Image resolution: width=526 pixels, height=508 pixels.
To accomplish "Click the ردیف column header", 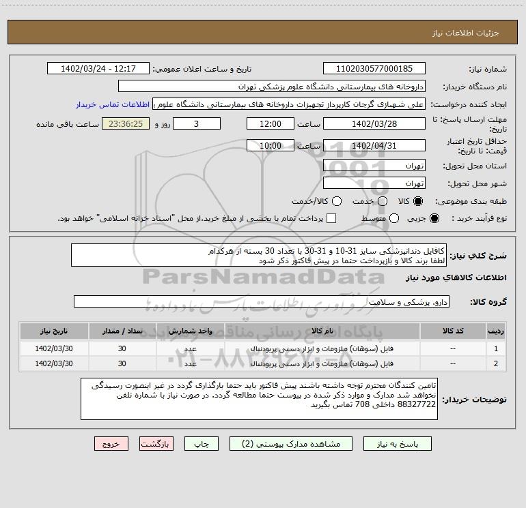I will 496,331.
